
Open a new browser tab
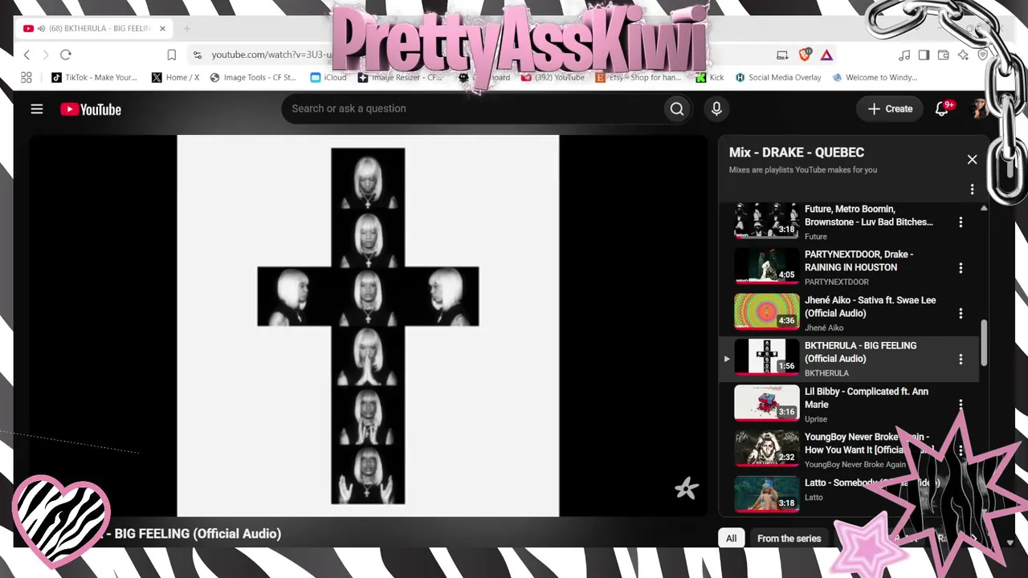point(186,29)
